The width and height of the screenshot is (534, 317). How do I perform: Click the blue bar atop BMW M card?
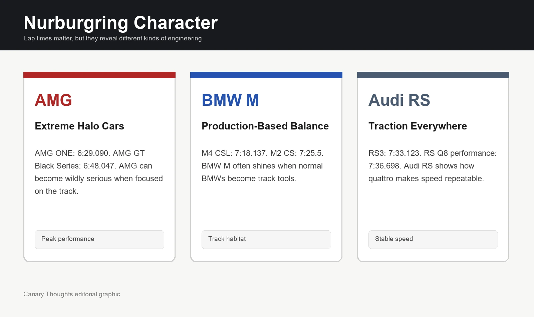point(266,75)
